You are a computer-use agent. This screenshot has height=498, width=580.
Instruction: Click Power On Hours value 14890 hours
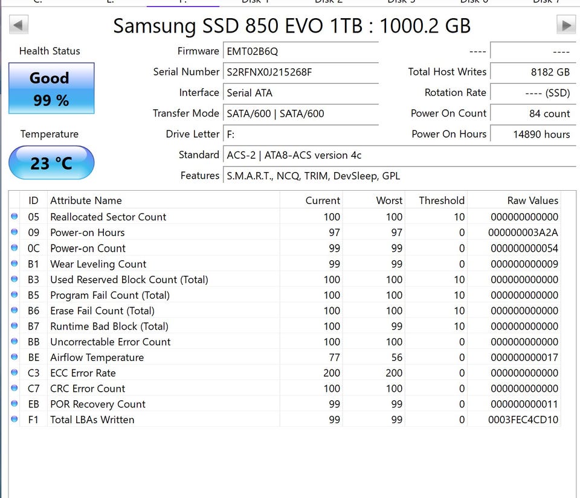point(533,134)
